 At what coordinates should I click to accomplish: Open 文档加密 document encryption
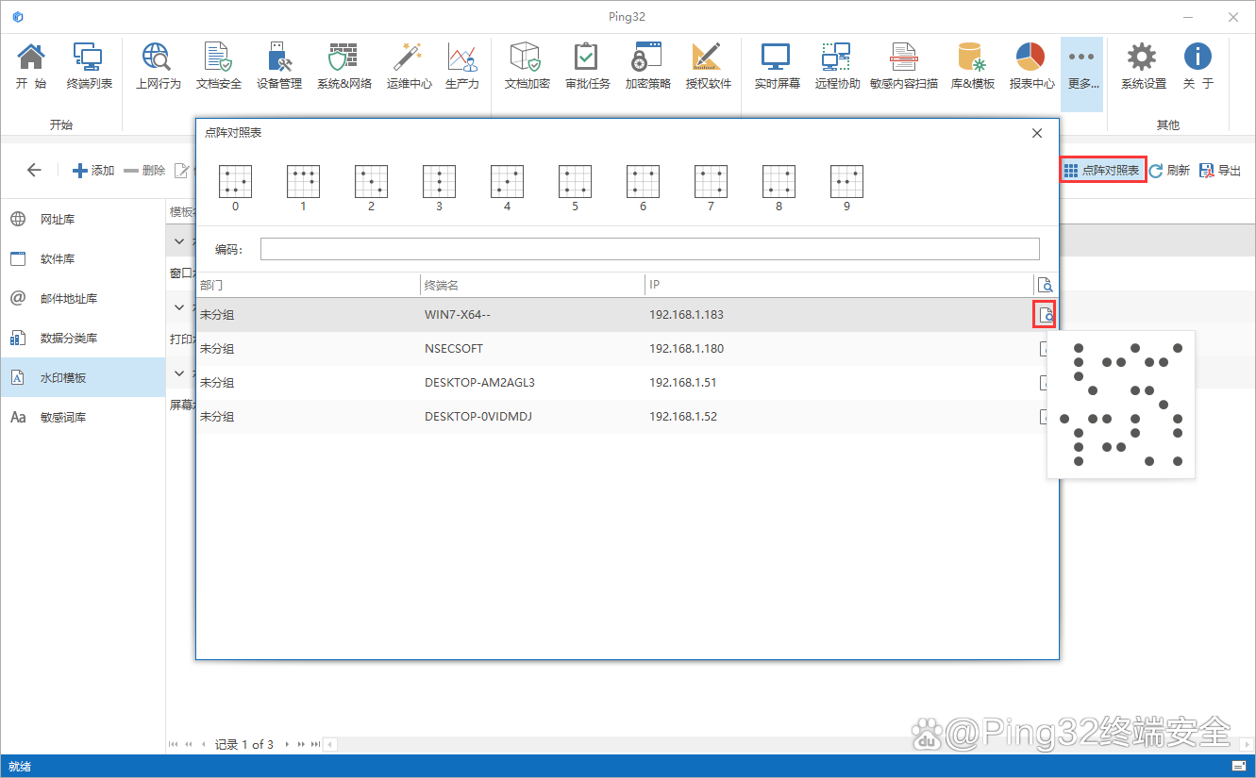(527, 66)
